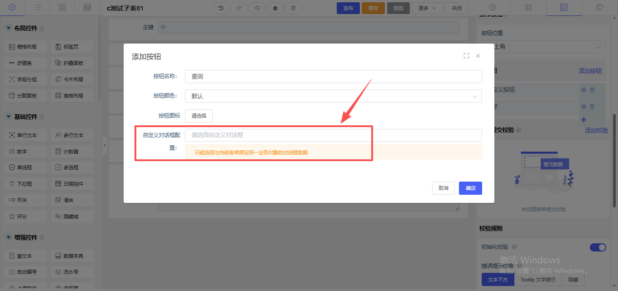Click the redo icon in top toolbar
Screen dimensions: 618x291
click(239, 8)
